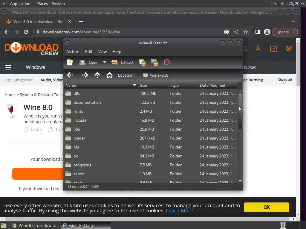Viewport: 306px width, 229px height.
Task: Select the documentation folder
Action: coord(151,103)
